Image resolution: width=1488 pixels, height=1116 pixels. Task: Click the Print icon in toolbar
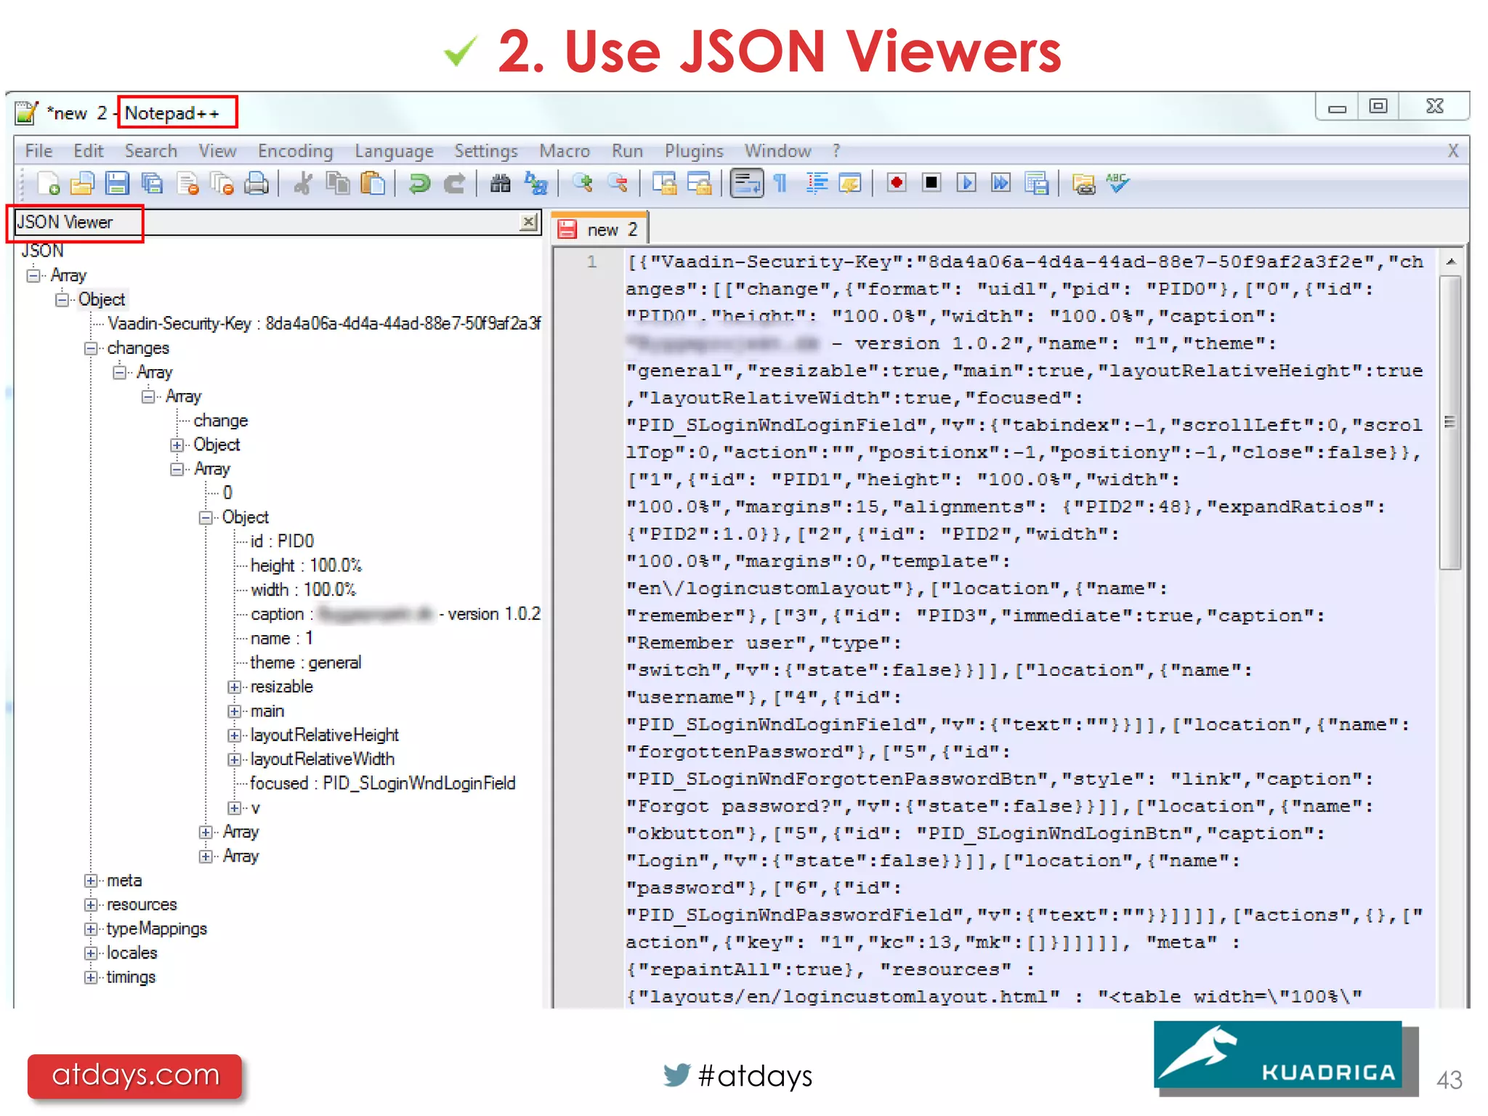pyautogui.click(x=256, y=183)
